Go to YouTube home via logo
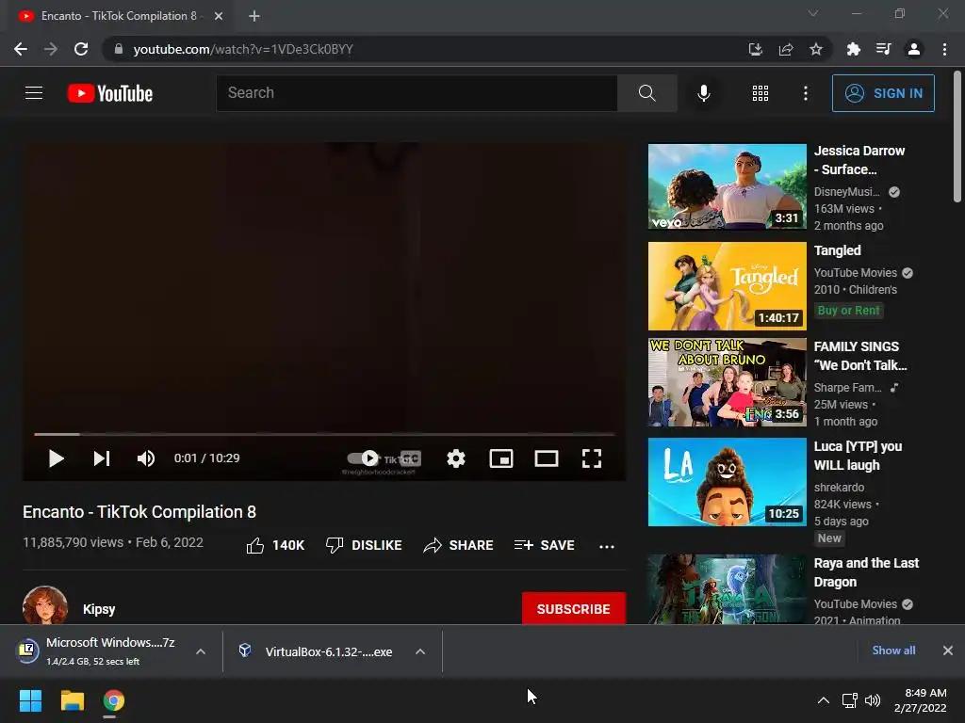This screenshot has height=723, width=965. [110, 93]
